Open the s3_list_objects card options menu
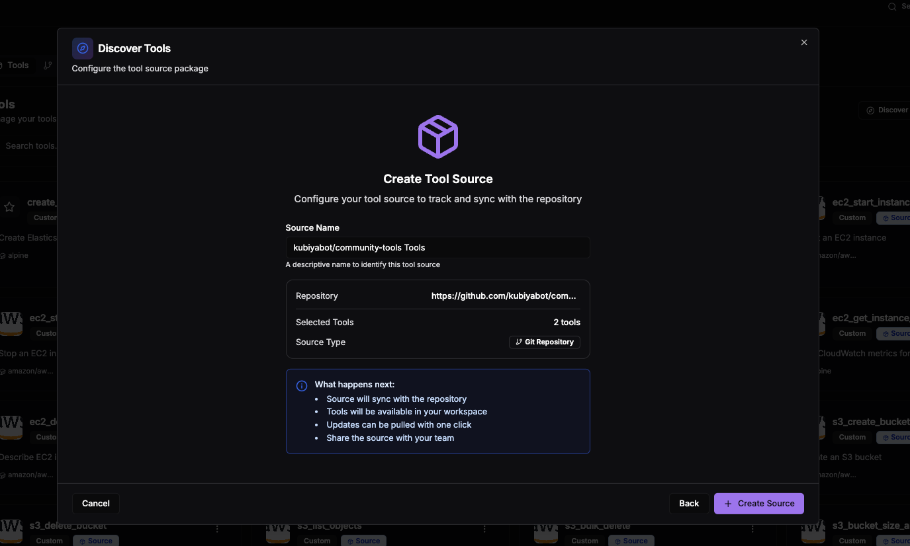 (485, 529)
